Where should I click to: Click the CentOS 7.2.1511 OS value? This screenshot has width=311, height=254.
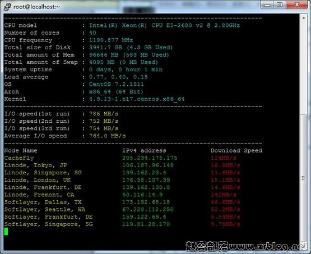[116, 84]
